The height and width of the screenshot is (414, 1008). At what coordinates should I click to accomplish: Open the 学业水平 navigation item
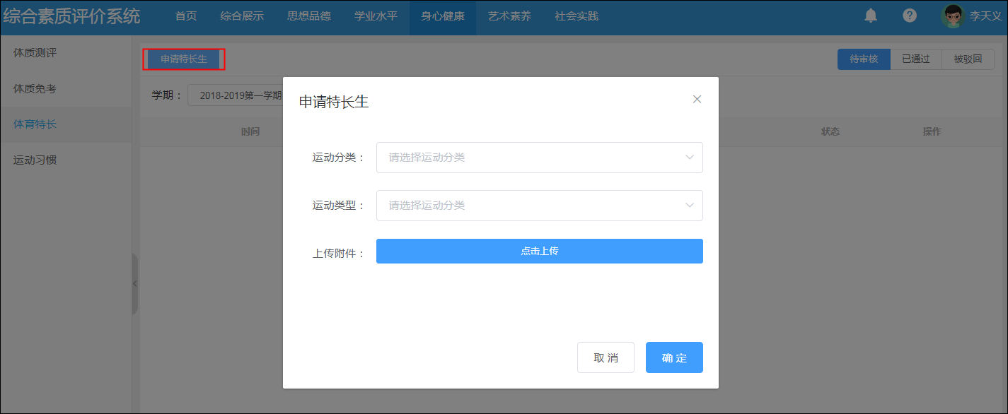click(376, 16)
